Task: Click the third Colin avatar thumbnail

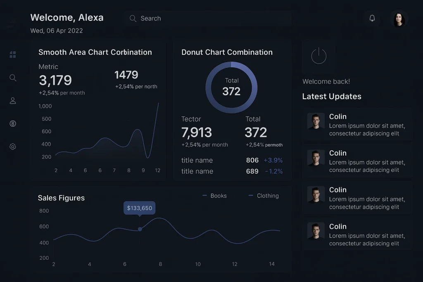Action: click(x=316, y=194)
